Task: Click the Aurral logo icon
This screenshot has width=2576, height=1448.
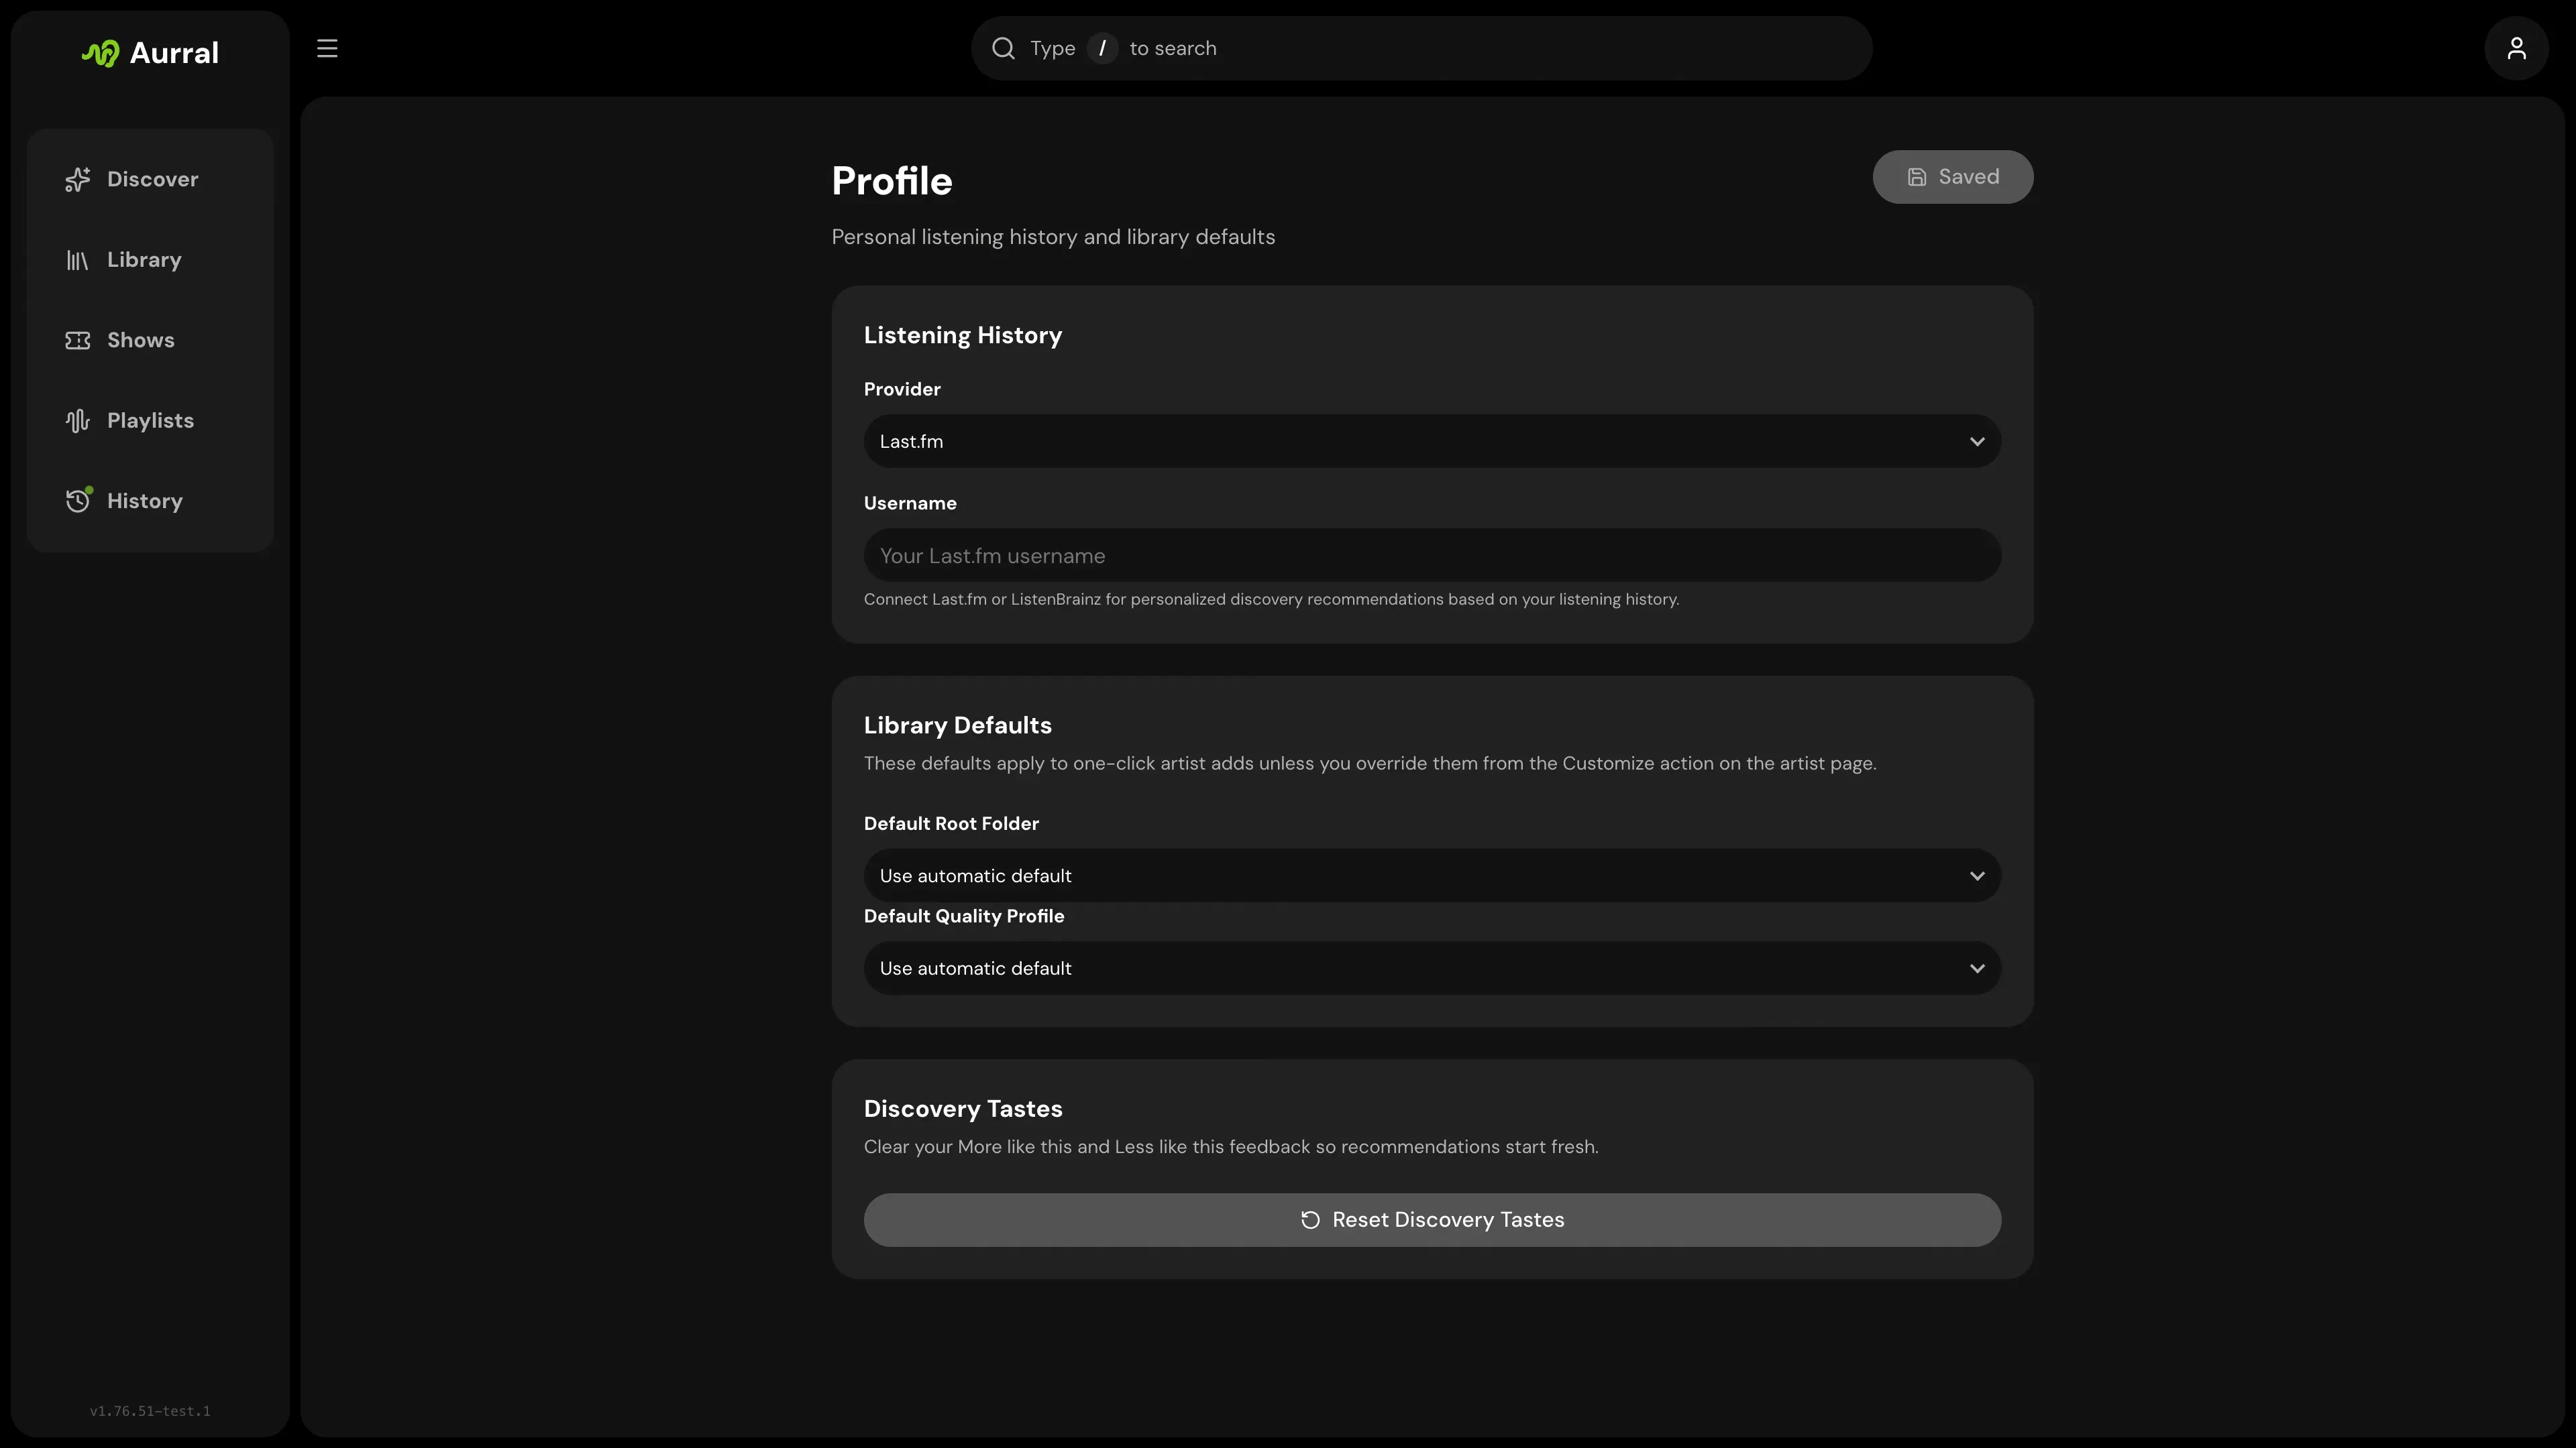Action: coord(100,53)
